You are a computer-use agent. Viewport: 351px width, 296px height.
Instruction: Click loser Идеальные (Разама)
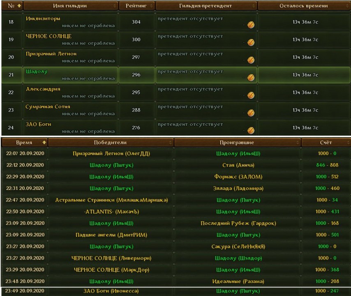tap(238, 282)
